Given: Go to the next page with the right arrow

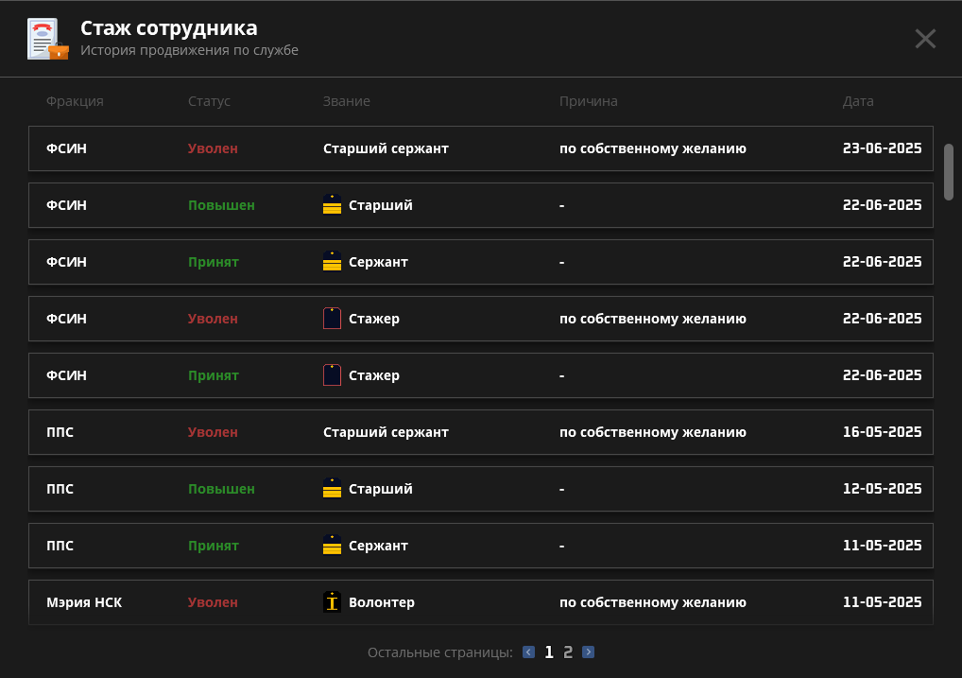Looking at the screenshot, I should click(589, 652).
